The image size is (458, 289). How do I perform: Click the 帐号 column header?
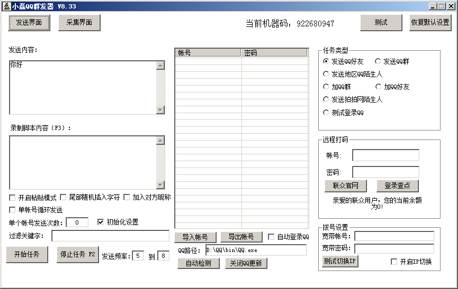point(208,53)
